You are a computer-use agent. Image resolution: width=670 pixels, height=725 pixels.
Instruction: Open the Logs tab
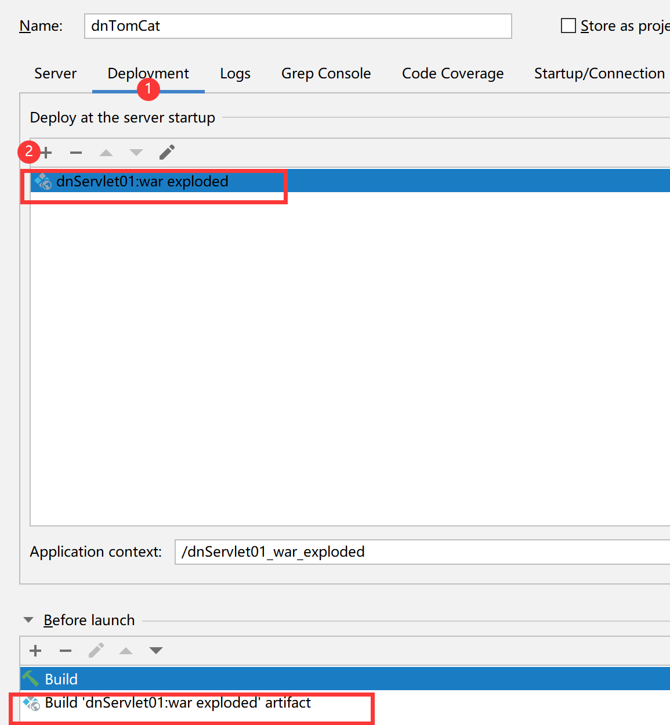(235, 74)
